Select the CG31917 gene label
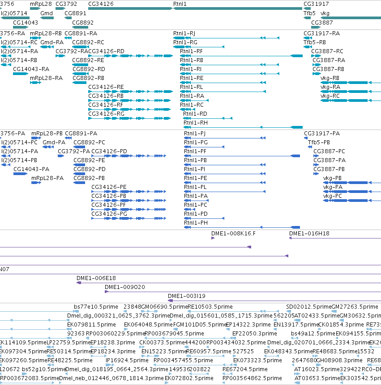This screenshot has width=381, height=385. point(316,4)
